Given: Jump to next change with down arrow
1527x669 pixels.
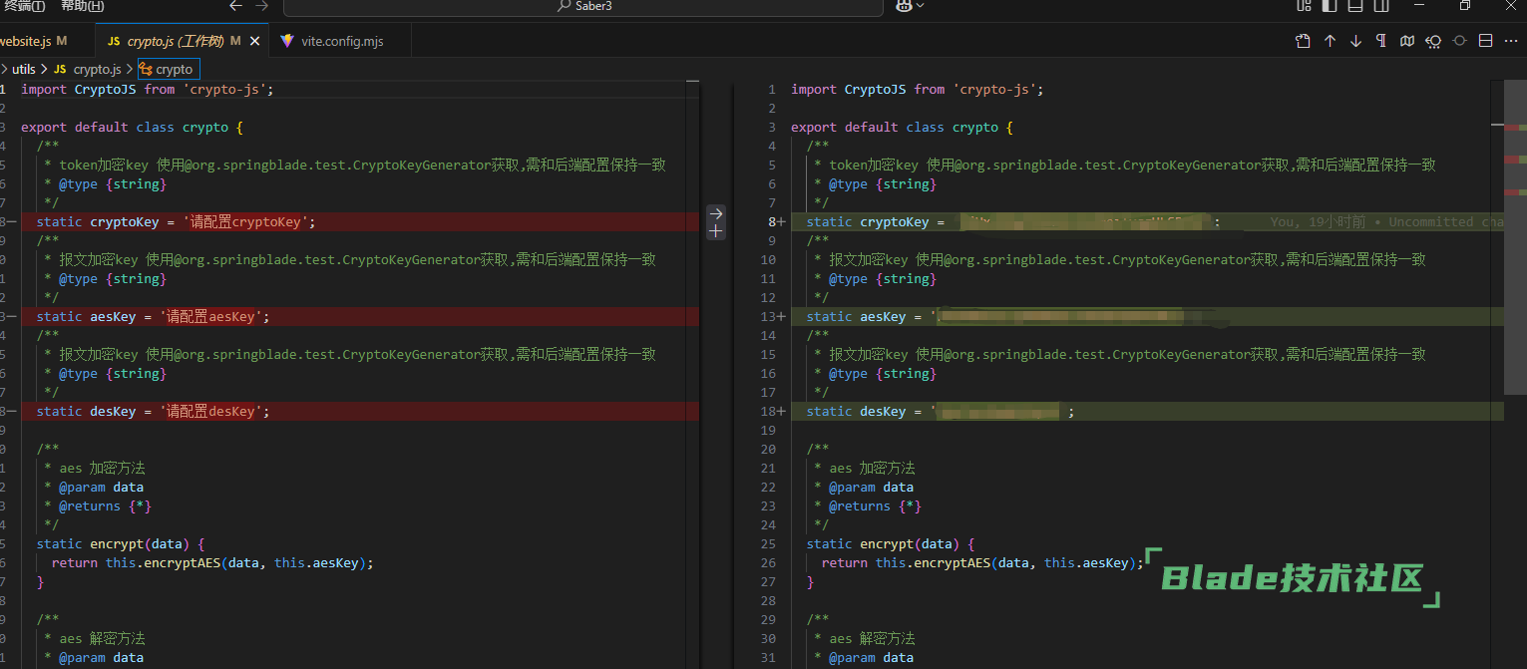Looking at the screenshot, I should point(1355,41).
